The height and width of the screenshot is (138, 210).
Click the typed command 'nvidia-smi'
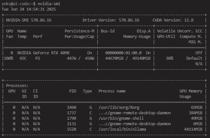coord(49,4)
